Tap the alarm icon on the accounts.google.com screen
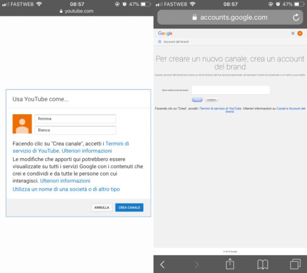Screen dimensions: 307x273 pos(278,4)
